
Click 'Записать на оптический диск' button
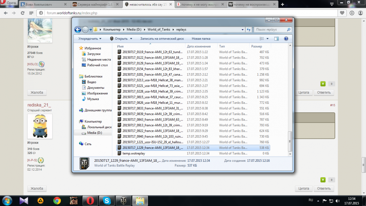(x=162, y=39)
